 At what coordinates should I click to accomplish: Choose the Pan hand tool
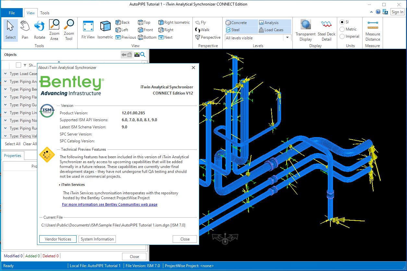click(x=25, y=30)
